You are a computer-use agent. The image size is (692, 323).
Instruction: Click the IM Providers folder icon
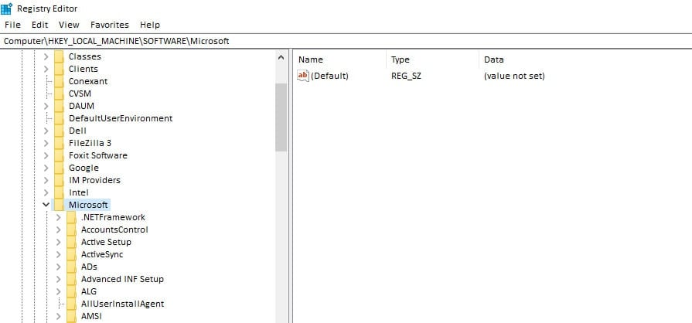click(x=59, y=180)
